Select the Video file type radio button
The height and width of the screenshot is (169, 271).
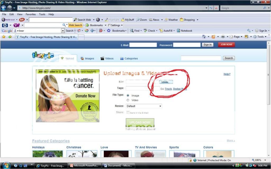[128, 100]
